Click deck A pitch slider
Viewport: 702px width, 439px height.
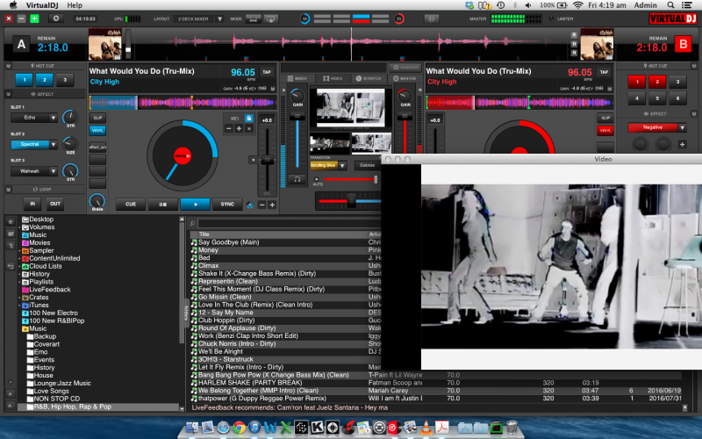tap(268, 161)
